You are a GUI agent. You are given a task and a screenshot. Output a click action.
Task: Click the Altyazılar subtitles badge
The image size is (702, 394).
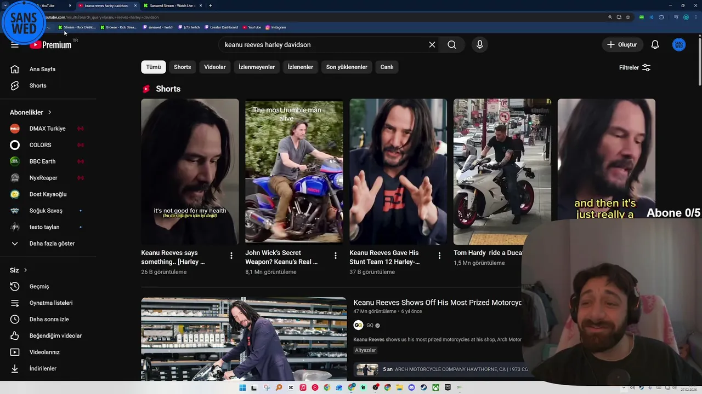click(x=365, y=350)
